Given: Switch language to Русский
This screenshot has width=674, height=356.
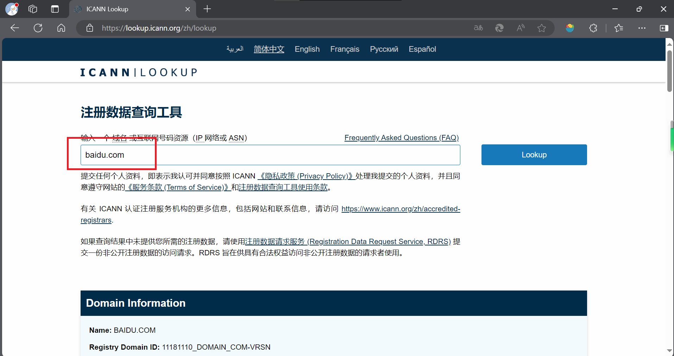Looking at the screenshot, I should [x=384, y=49].
